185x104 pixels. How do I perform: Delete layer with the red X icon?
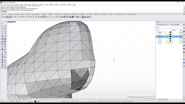coord(161,25)
